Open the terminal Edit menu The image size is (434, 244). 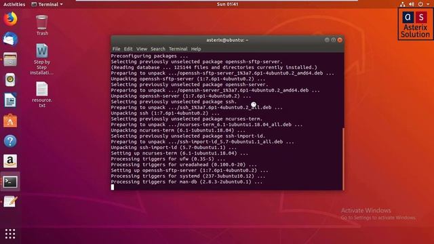click(128, 49)
